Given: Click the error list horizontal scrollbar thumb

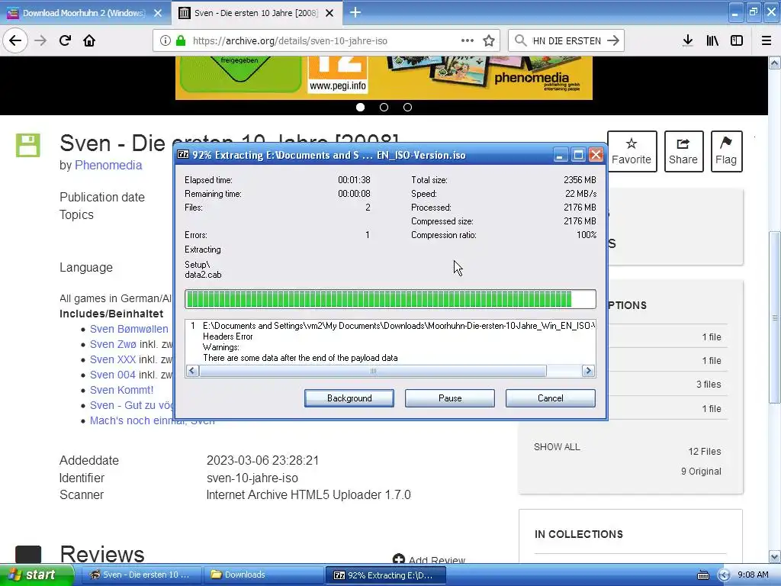Looking at the screenshot, I should tap(372, 371).
